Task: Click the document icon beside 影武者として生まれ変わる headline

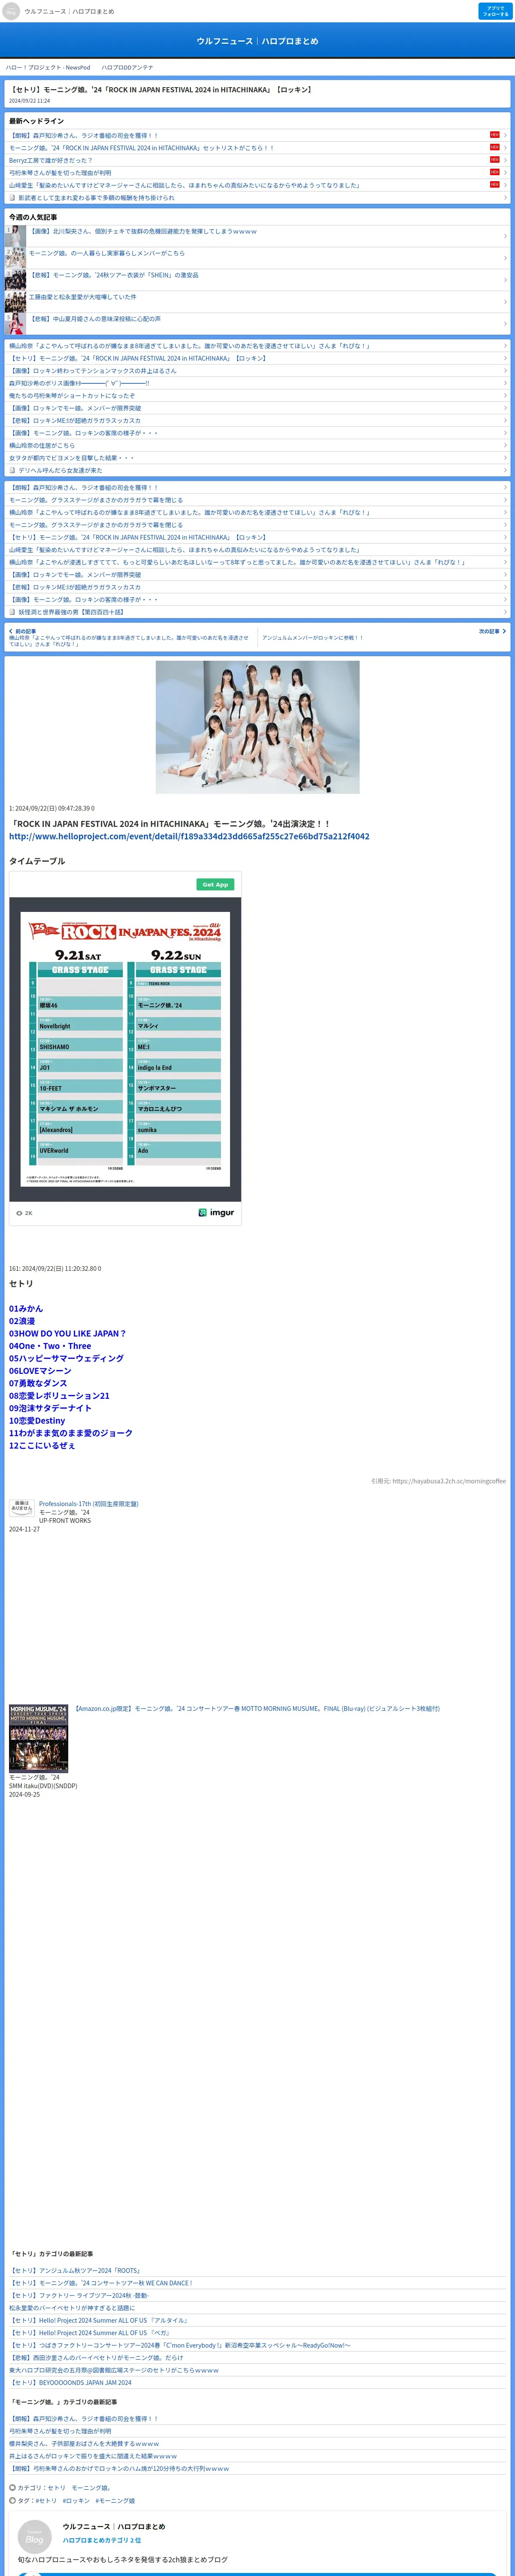Action: 12,198
